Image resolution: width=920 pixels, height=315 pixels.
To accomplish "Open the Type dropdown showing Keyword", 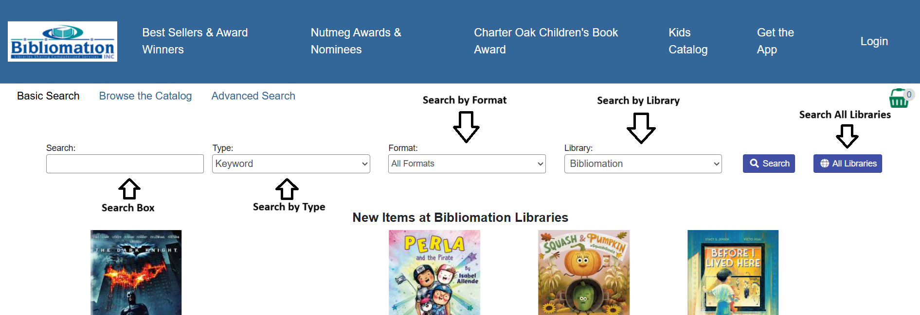I will pos(291,164).
